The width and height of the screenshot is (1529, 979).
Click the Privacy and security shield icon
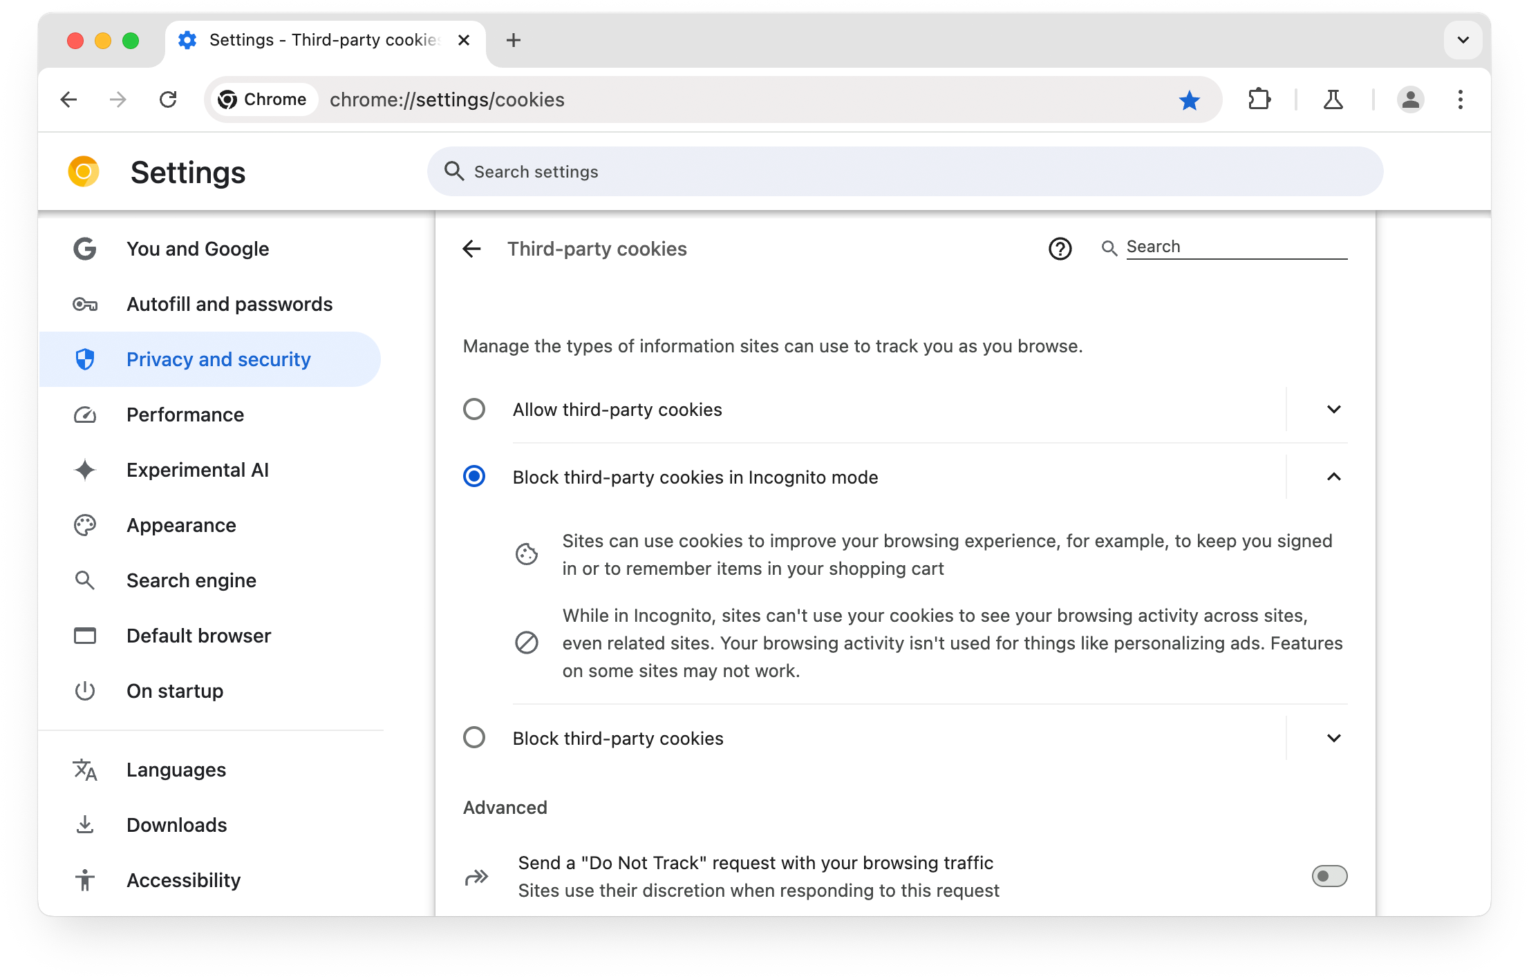[85, 359]
